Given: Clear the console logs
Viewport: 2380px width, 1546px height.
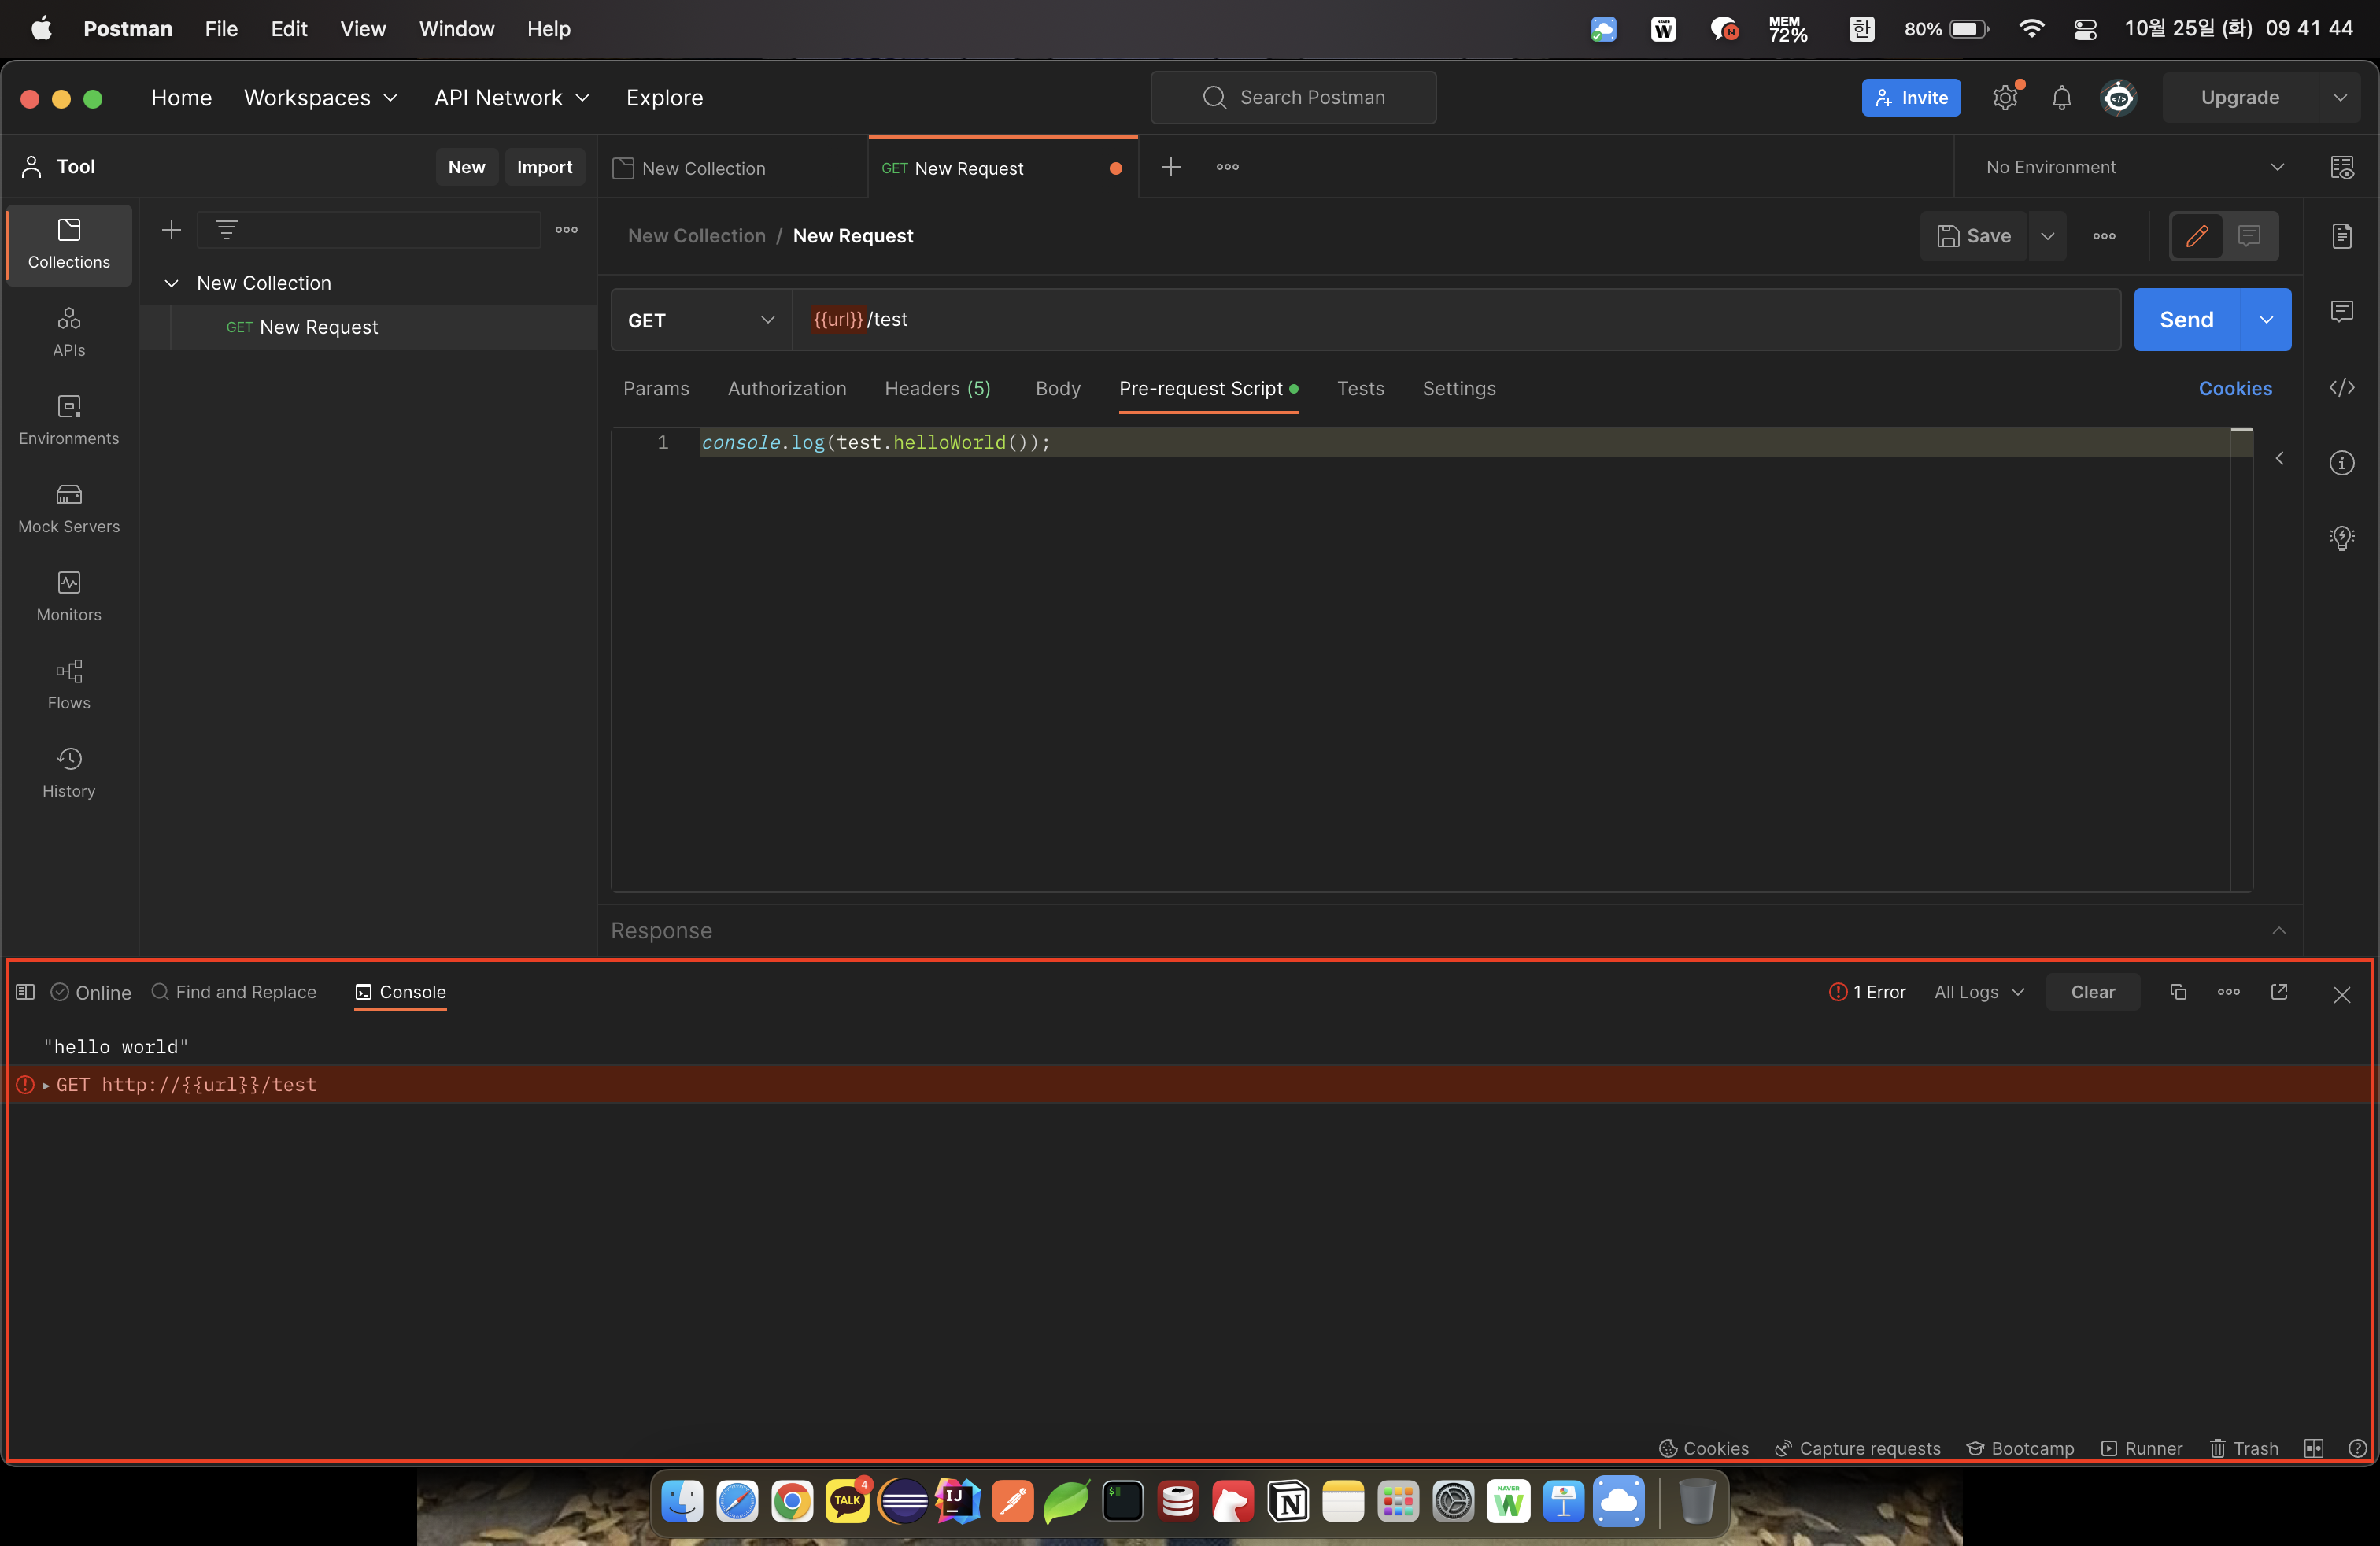Looking at the screenshot, I should click(2092, 992).
